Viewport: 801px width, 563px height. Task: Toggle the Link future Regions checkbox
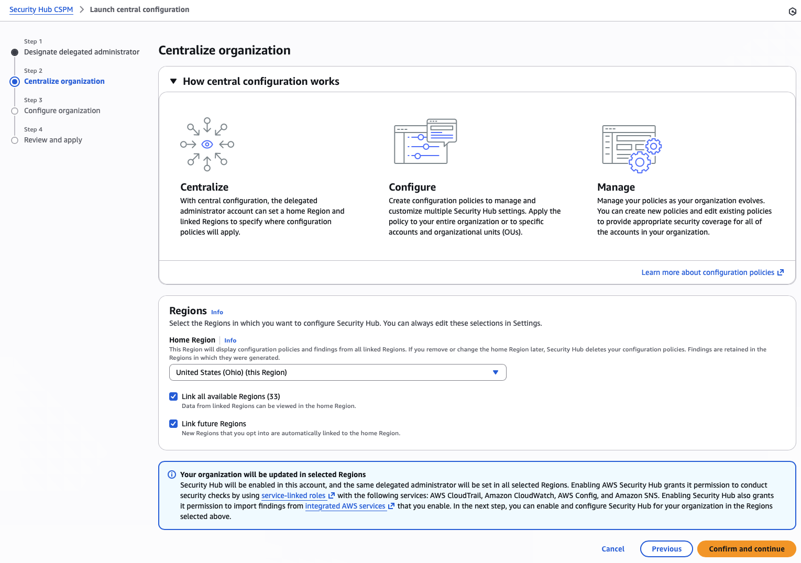(173, 424)
